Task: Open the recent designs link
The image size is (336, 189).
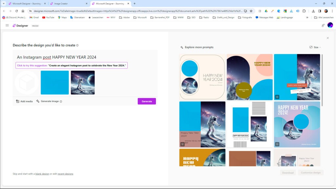Action: pyautogui.click(x=65, y=174)
